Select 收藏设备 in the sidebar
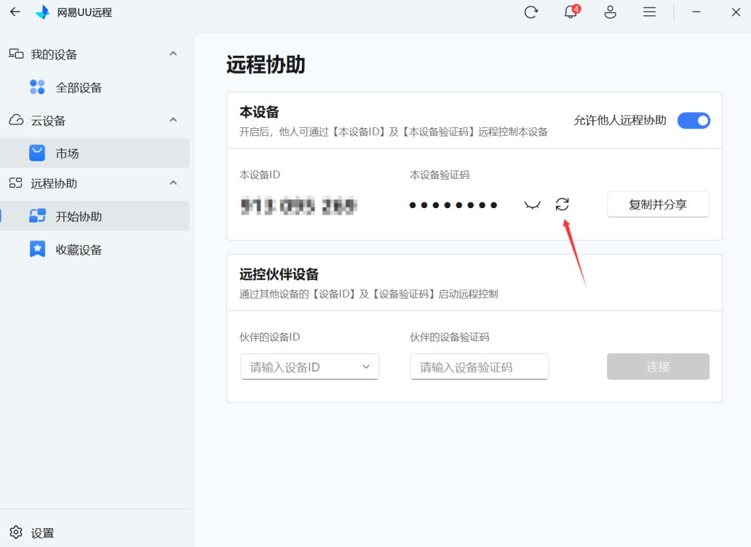Viewport: 751px width, 547px height. point(95,249)
